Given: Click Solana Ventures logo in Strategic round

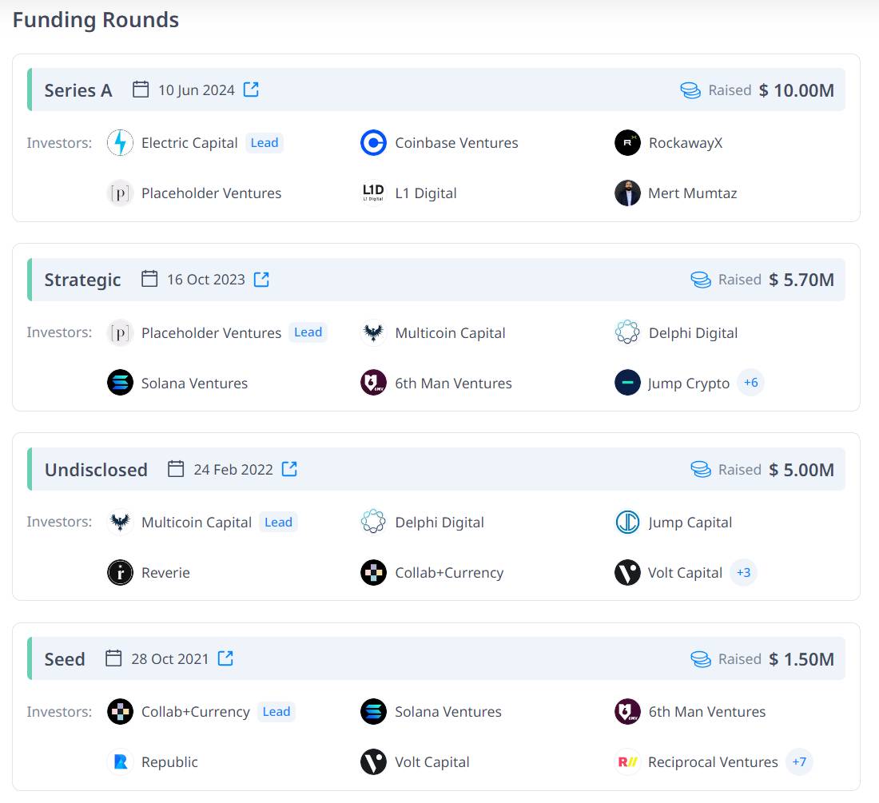Looking at the screenshot, I should pyautogui.click(x=120, y=384).
